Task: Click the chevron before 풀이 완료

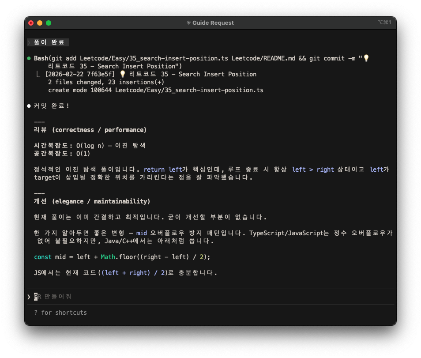Action: pyautogui.click(x=29, y=42)
